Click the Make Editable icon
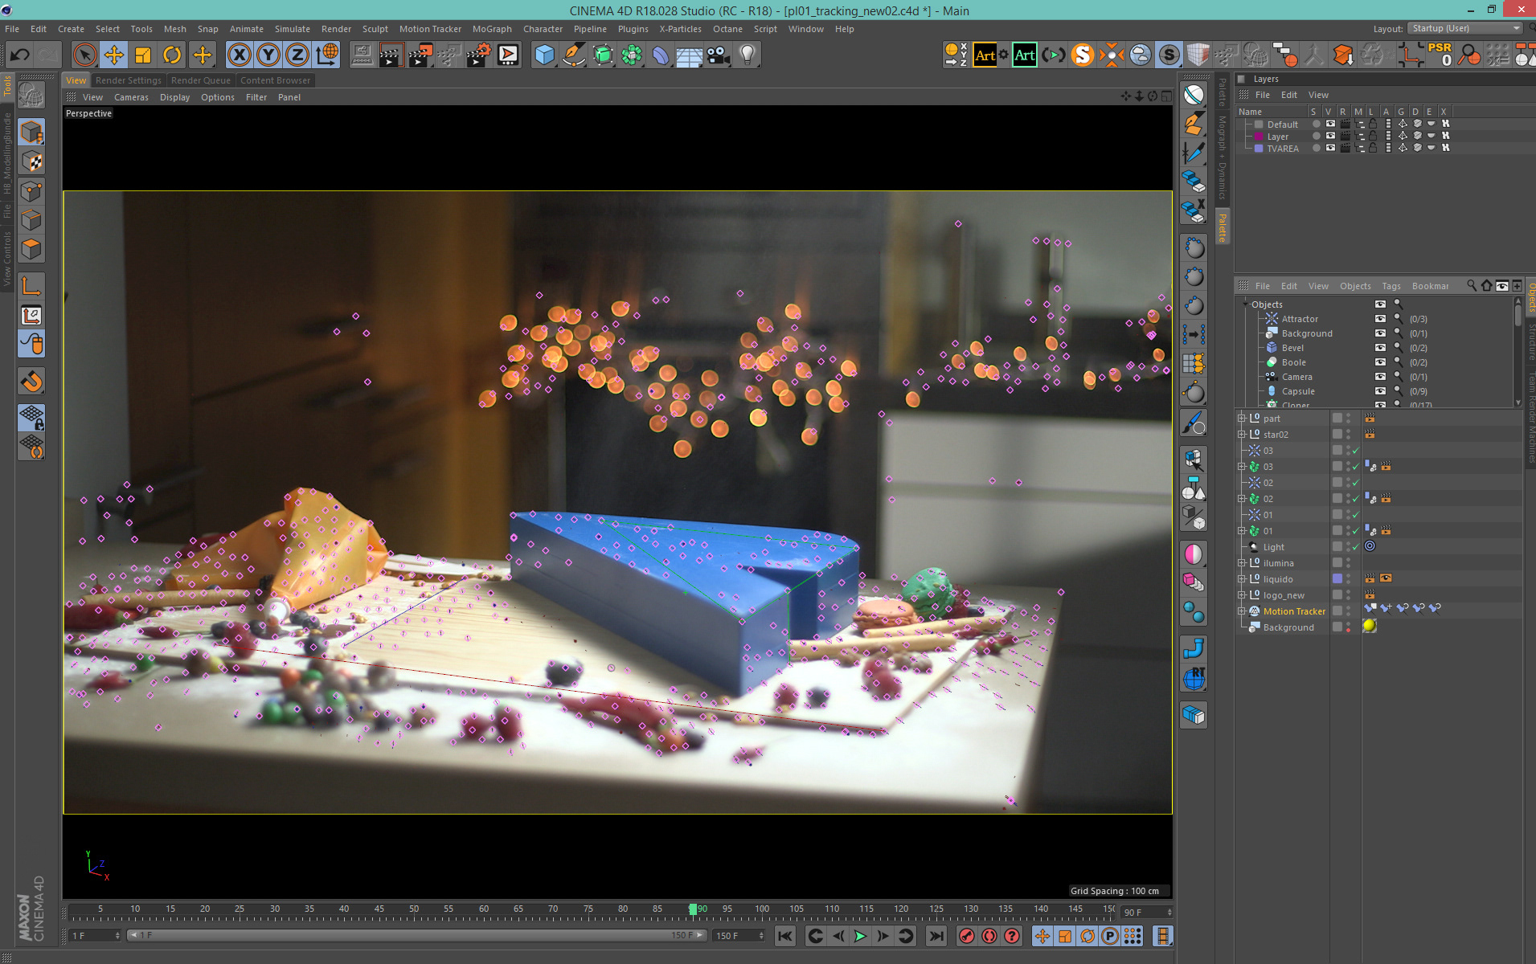The width and height of the screenshot is (1536, 964). 31,96
